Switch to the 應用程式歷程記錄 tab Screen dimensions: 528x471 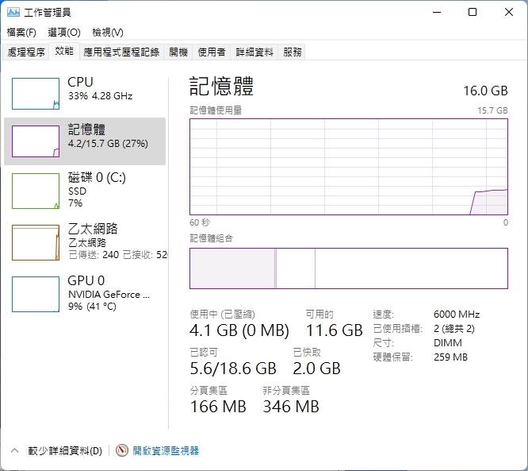point(121,52)
